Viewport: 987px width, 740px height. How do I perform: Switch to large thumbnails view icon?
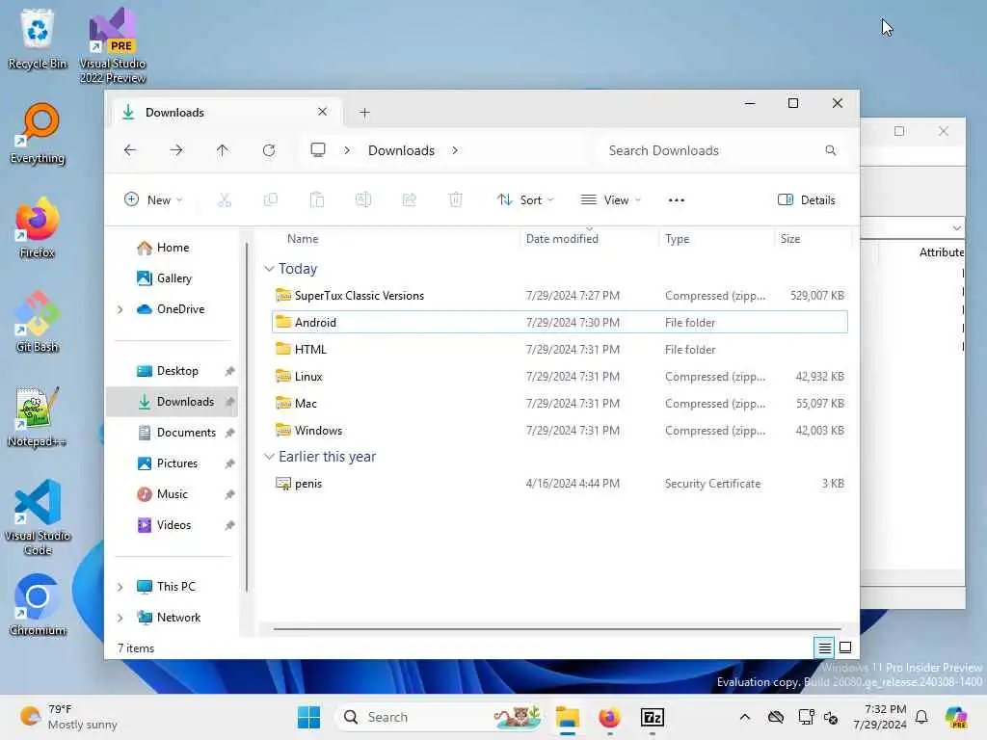coord(845,647)
